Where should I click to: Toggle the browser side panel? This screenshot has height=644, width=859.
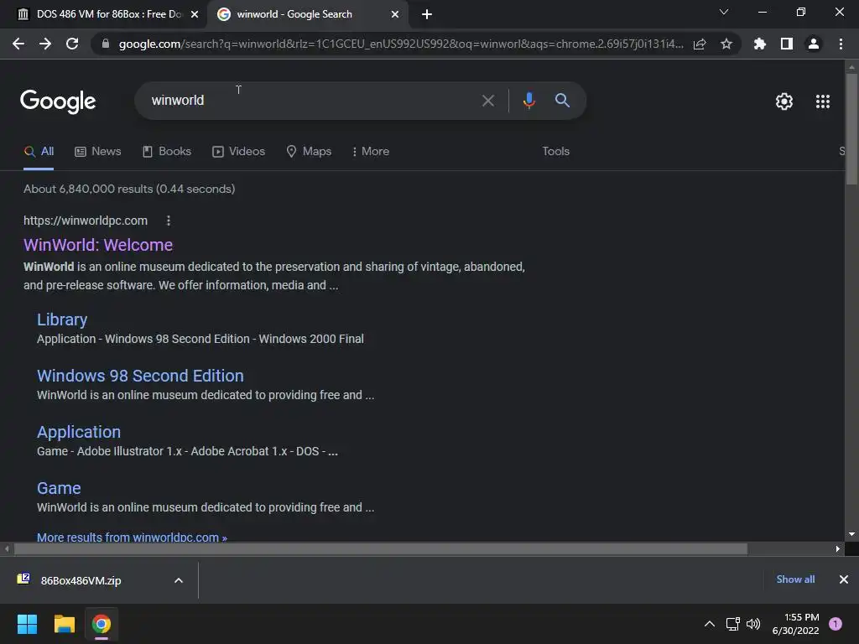coord(787,44)
